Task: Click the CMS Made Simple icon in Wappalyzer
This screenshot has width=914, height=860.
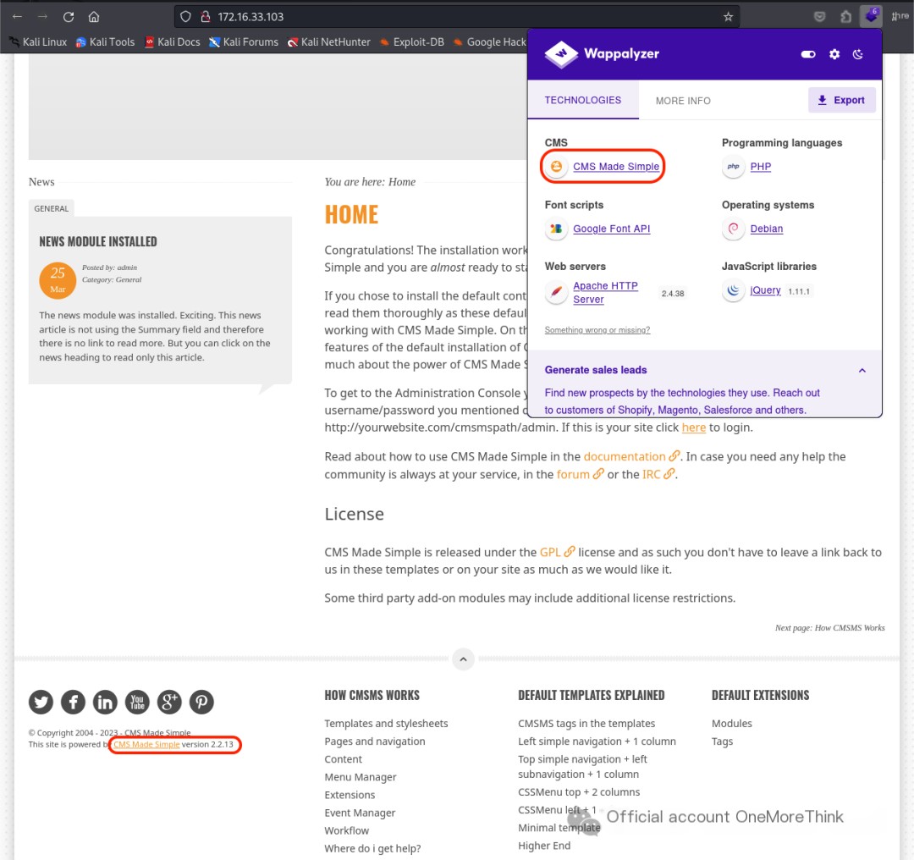Action: 556,166
